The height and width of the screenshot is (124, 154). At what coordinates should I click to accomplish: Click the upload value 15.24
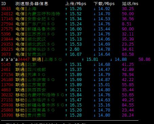[76, 24]
